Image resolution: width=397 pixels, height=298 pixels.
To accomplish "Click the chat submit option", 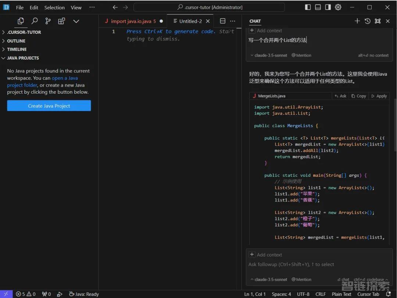I will pos(343,280).
